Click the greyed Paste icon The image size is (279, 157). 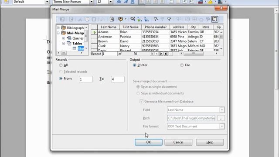point(94,19)
